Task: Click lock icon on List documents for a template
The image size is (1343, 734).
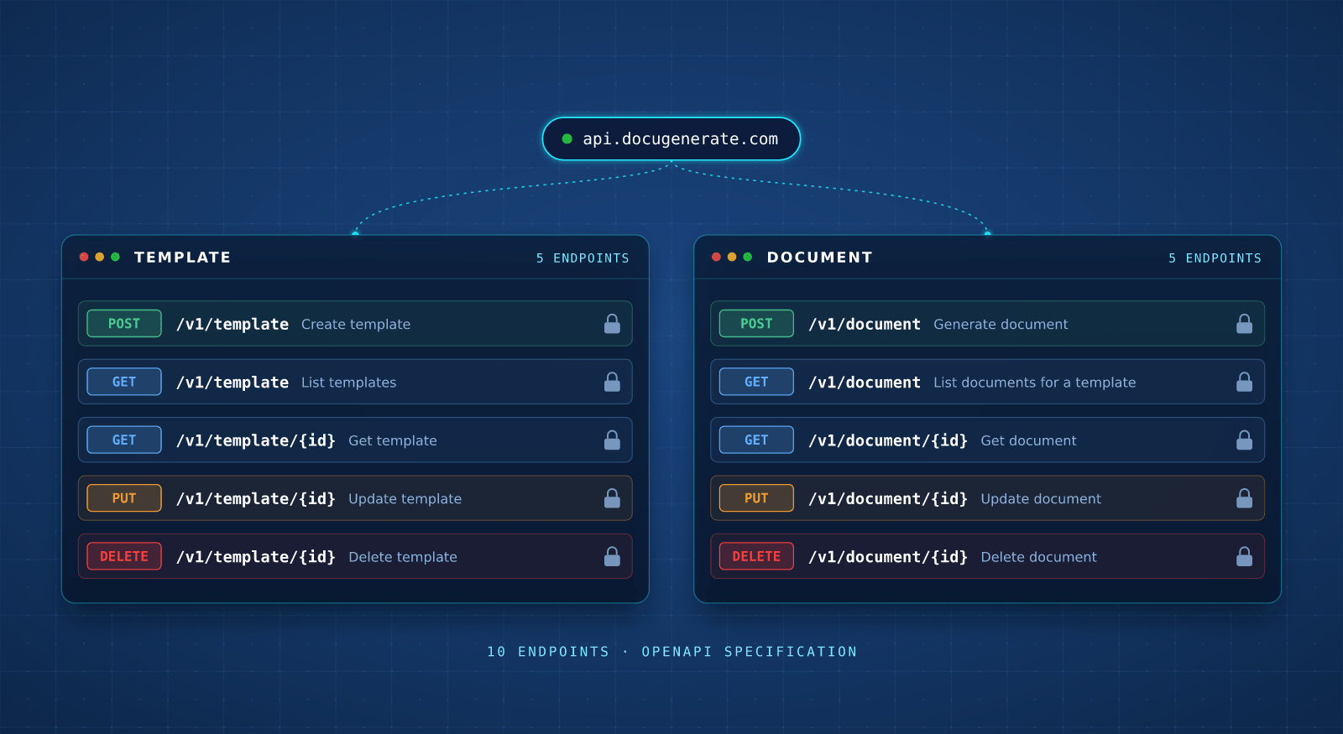Action: [x=1245, y=382]
